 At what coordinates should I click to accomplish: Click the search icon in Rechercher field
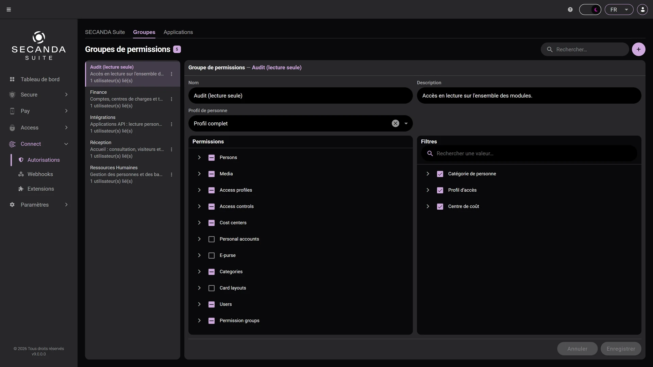coord(550,50)
